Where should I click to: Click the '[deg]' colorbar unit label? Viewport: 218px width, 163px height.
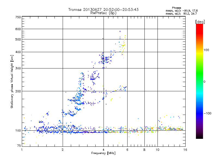(x=200, y=22)
